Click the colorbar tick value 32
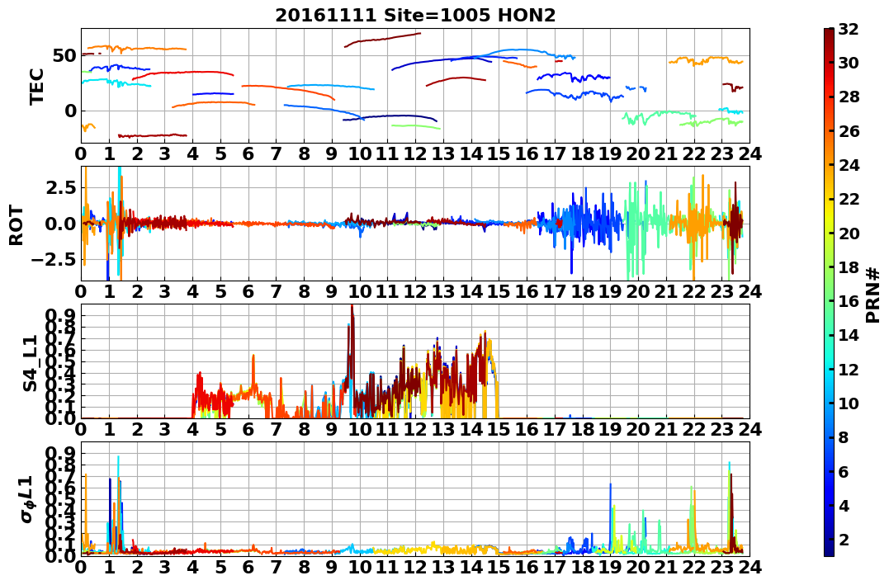Image resolution: width=889 pixels, height=585 pixels. click(849, 29)
